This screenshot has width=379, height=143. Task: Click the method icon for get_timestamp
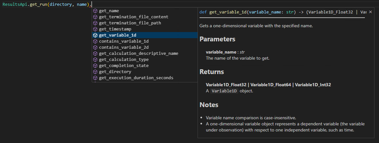(95, 29)
